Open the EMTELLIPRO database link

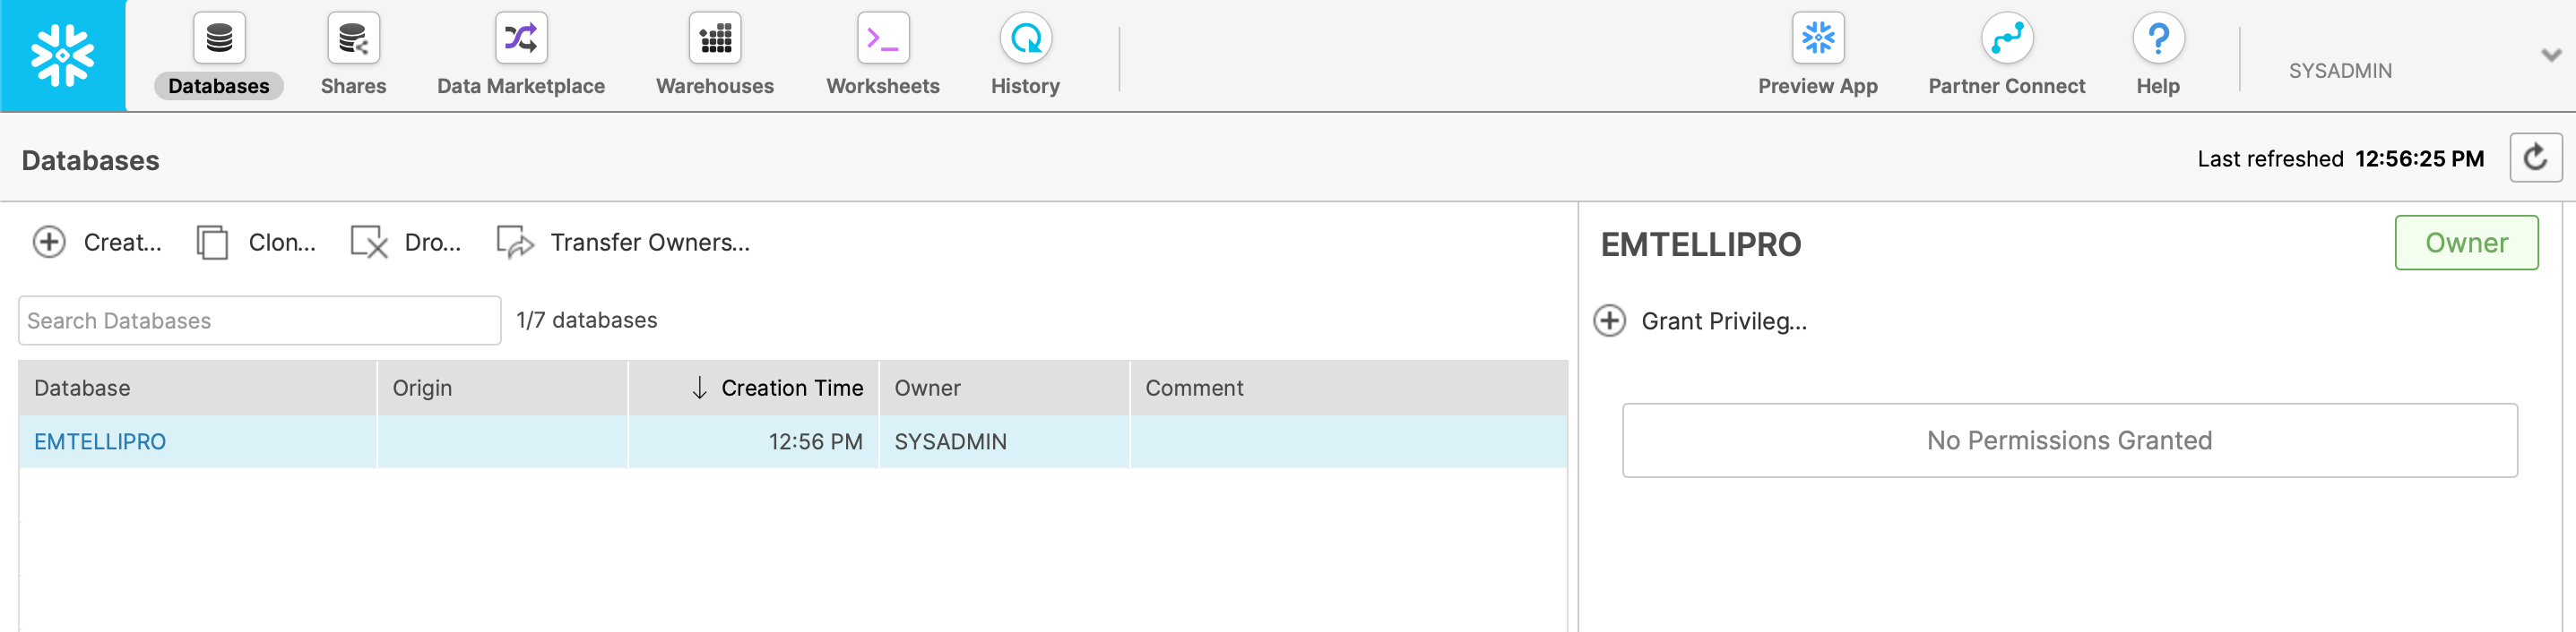[x=100, y=441]
